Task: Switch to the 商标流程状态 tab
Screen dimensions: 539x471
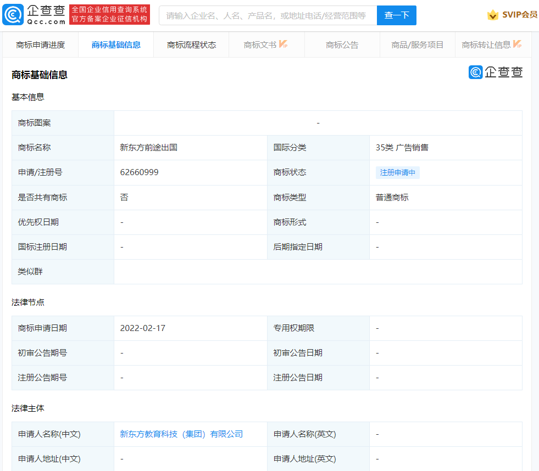Action: pyautogui.click(x=191, y=44)
